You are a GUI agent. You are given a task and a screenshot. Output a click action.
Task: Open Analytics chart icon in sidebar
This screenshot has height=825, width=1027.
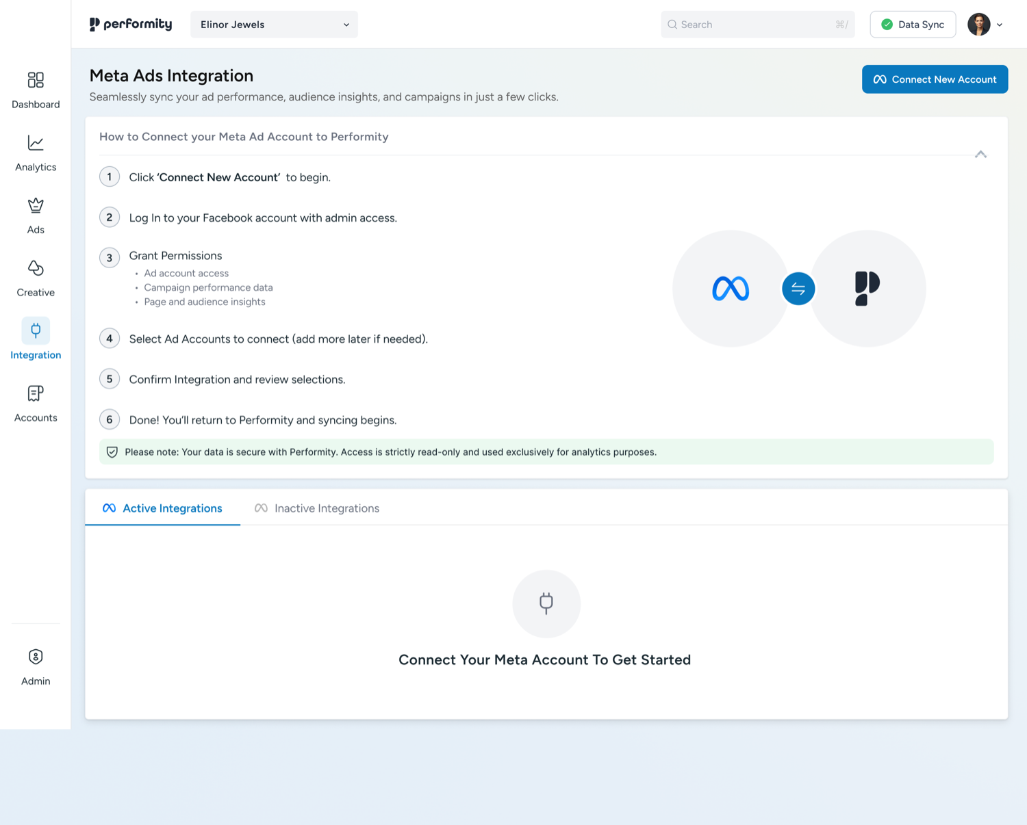click(x=36, y=143)
